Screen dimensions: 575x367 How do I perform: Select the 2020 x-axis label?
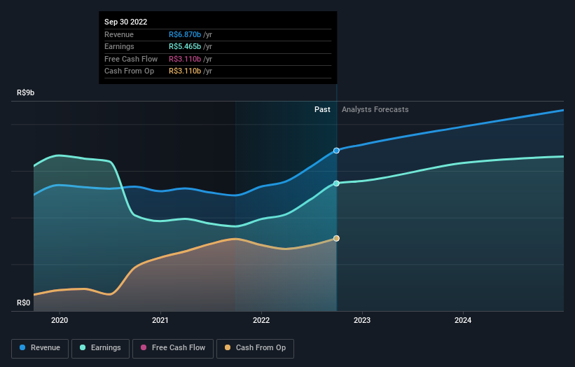pyautogui.click(x=60, y=320)
